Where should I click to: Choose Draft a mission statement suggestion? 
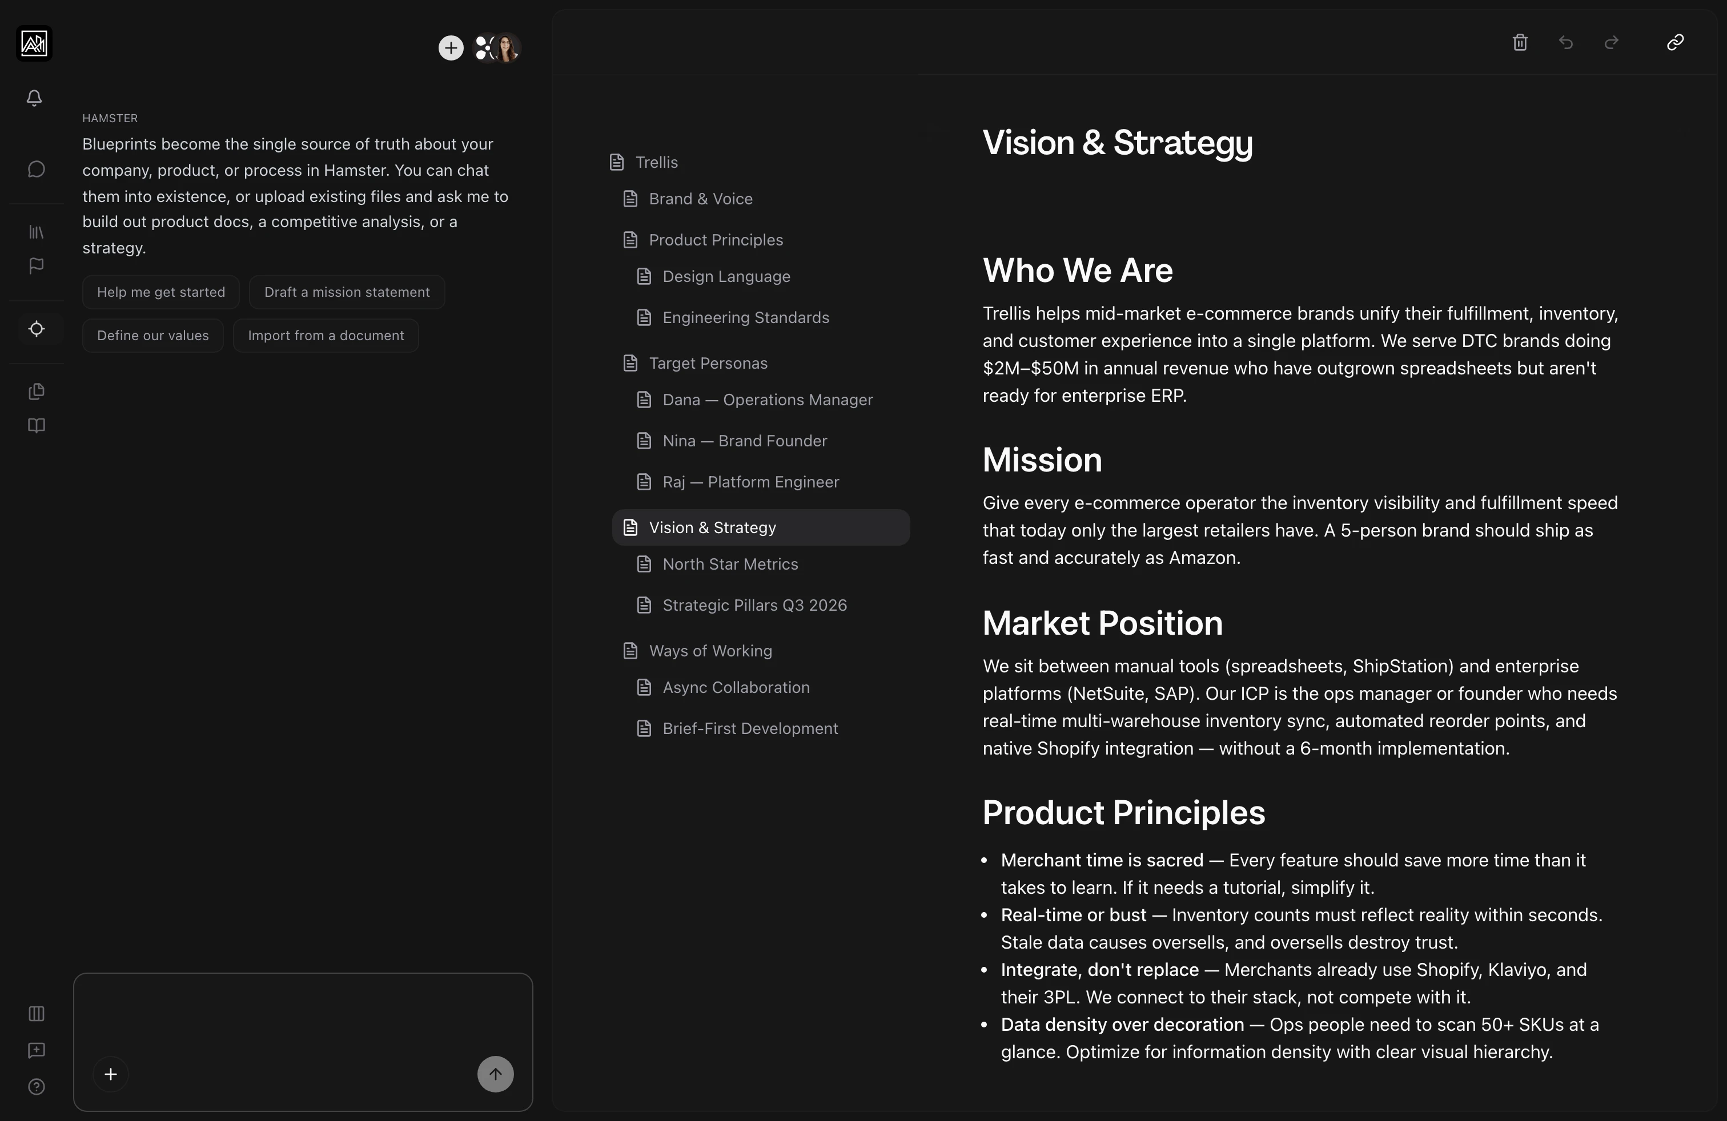[347, 292]
